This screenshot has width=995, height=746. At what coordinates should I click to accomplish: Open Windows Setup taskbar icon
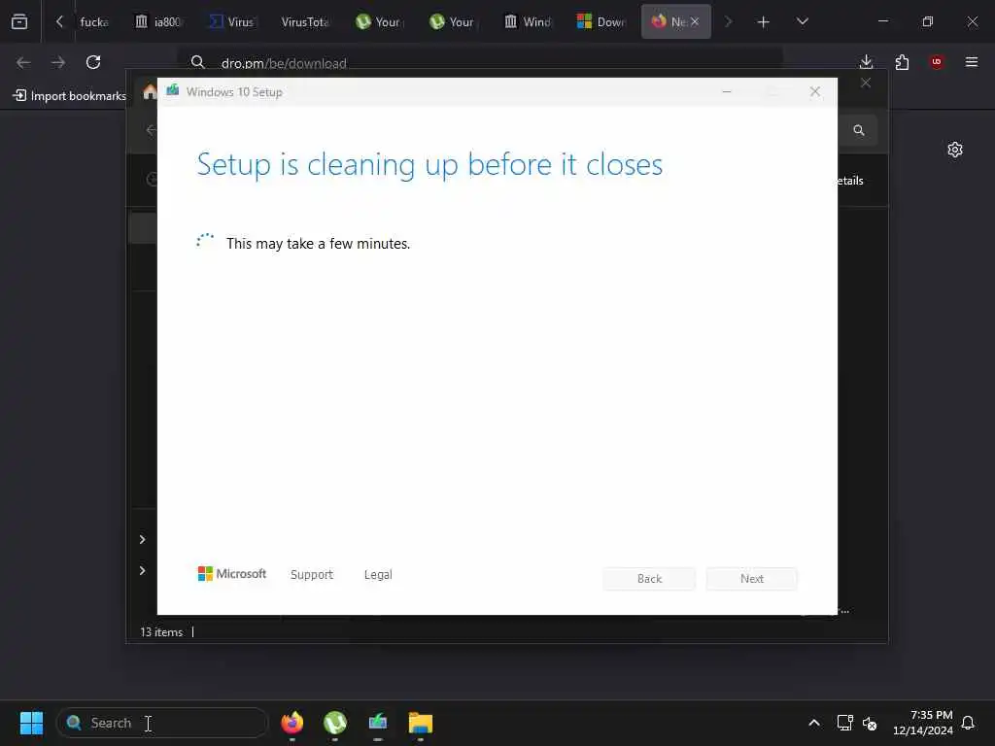pyautogui.click(x=378, y=723)
